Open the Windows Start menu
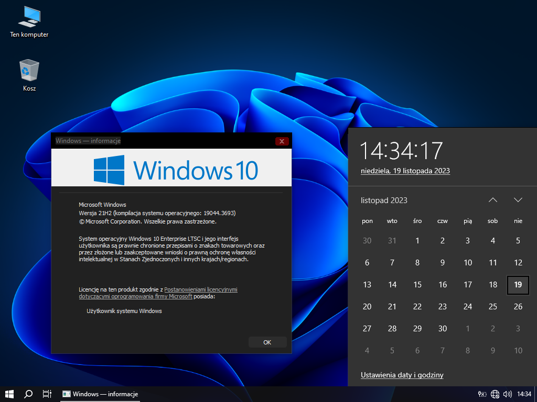 (9, 394)
